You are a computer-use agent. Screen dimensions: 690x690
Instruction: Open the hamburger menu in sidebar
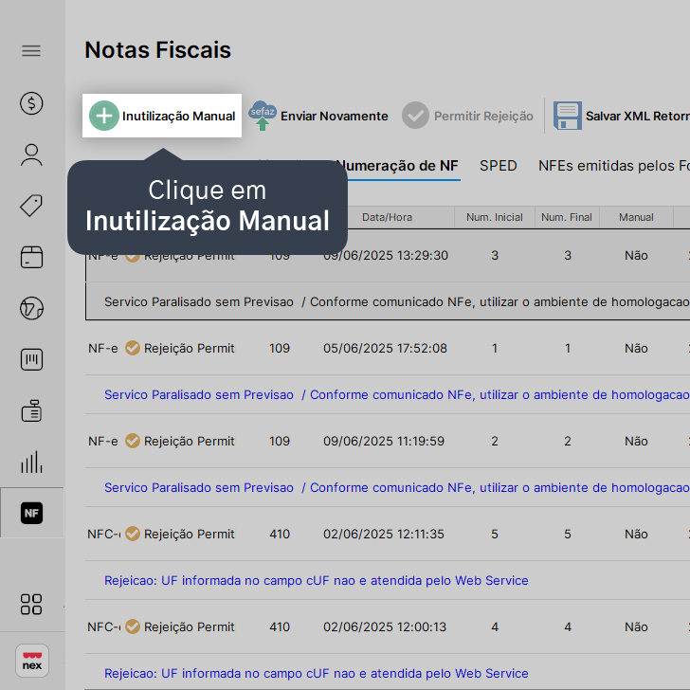click(x=31, y=51)
